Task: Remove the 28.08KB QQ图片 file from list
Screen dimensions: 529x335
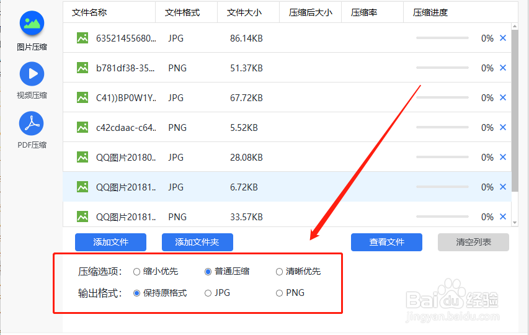Action: coord(503,157)
